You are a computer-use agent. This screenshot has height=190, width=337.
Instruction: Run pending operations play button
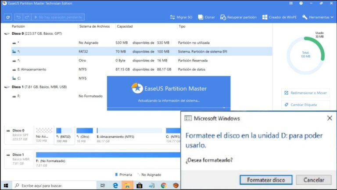click(58, 17)
